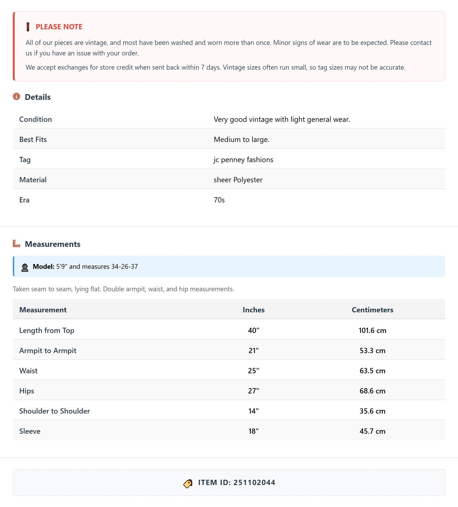Click the Waist measurement 25" cell

[x=254, y=370]
